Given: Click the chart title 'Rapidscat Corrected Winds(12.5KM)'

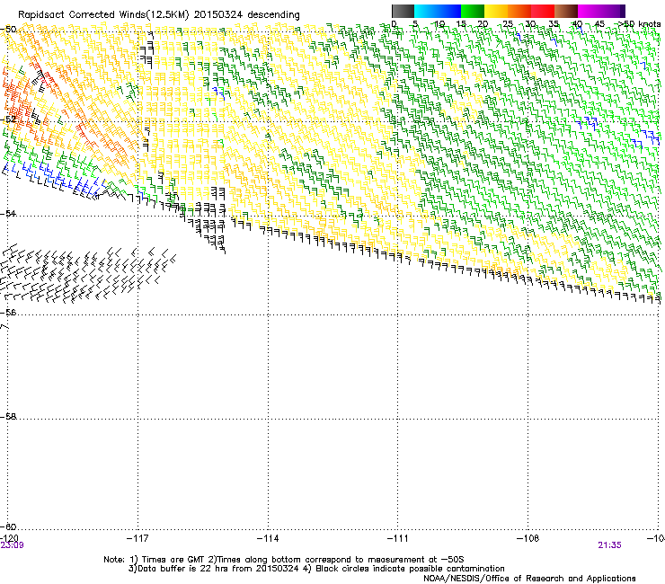Looking at the screenshot, I should click(x=103, y=15).
